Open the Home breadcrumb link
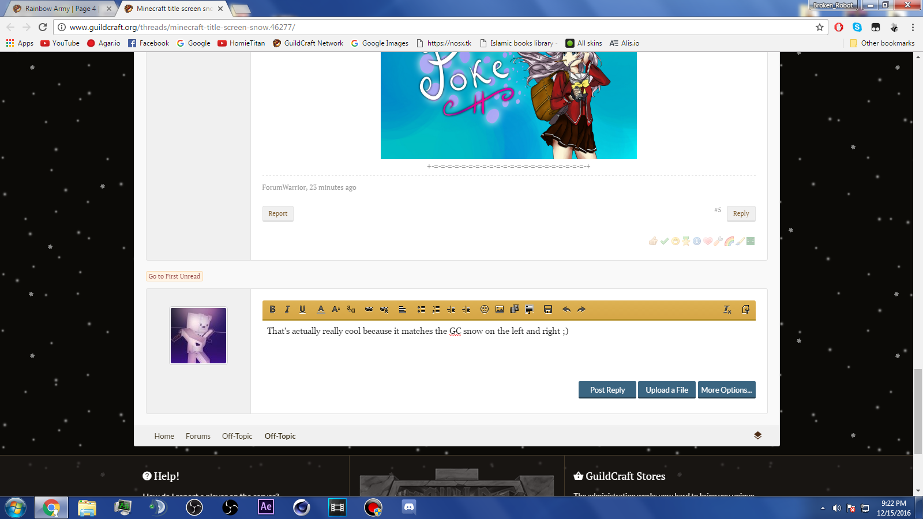 click(x=164, y=436)
